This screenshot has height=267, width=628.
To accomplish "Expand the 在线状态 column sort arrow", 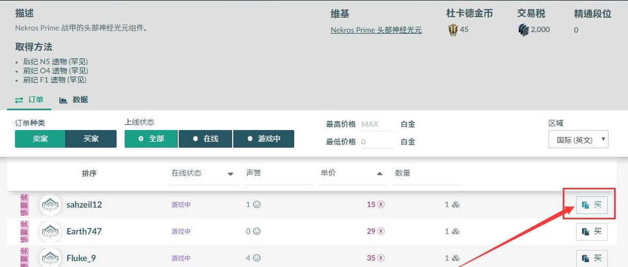I will [x=231, y=174].
